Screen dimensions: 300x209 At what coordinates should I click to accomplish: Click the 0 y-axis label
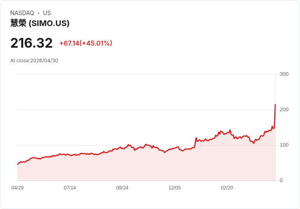(281, 180)
